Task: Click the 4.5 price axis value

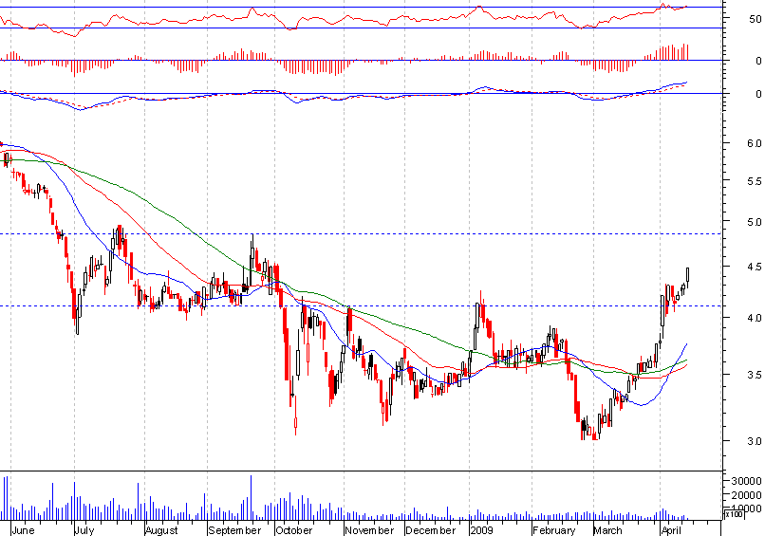Action: click(x=755, y=267)
